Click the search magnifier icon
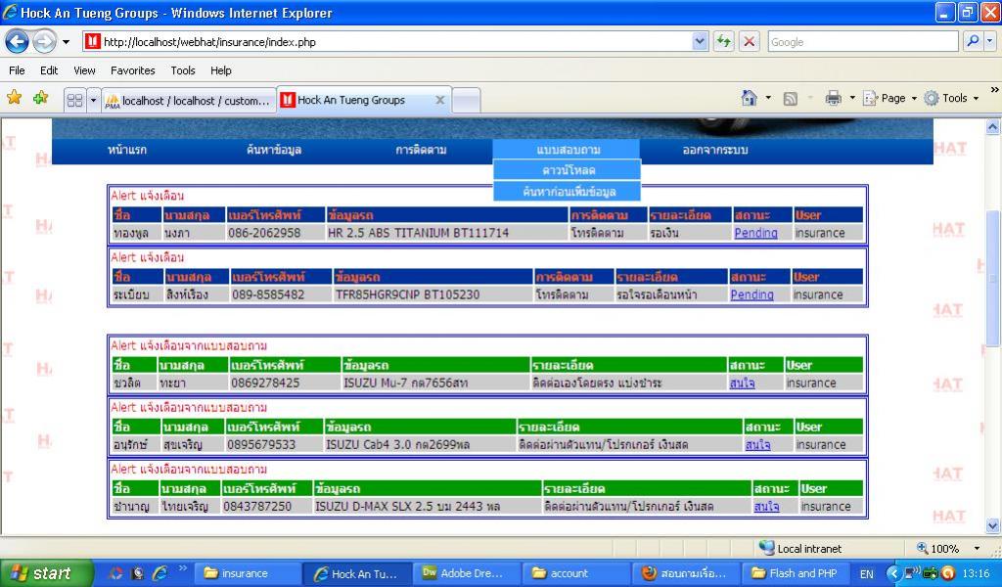The height and width of the screenshot is (587, 1002). pyautogui.click(x=972, y=42)
